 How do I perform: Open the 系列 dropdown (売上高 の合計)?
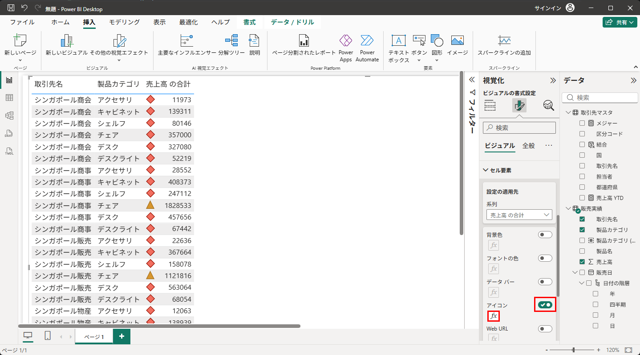click(x=519, y=215)
